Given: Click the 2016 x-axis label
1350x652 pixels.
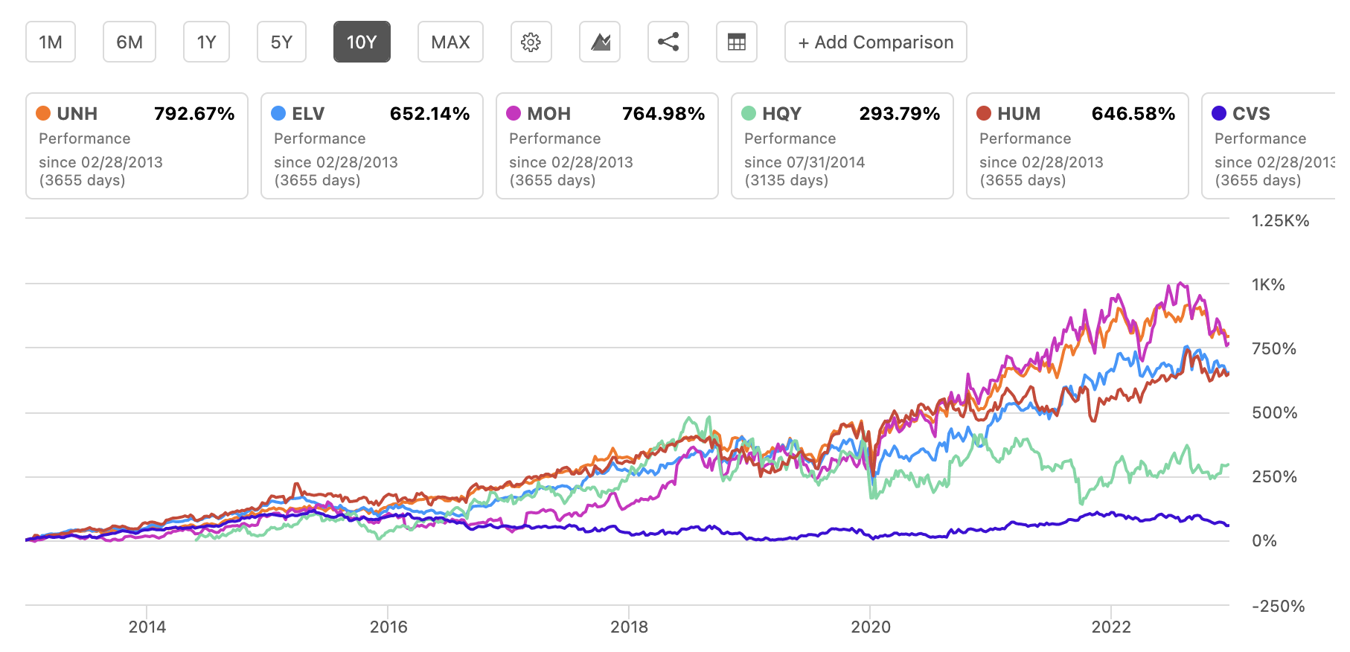Looking at the screenshot, I should point(388,627).
